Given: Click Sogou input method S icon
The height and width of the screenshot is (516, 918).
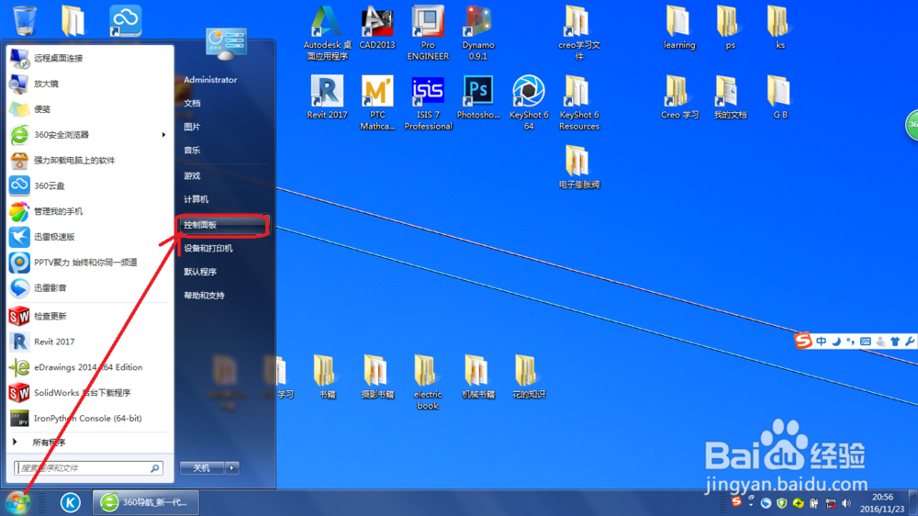Looking at the screenshot, I should click(802, 341).
